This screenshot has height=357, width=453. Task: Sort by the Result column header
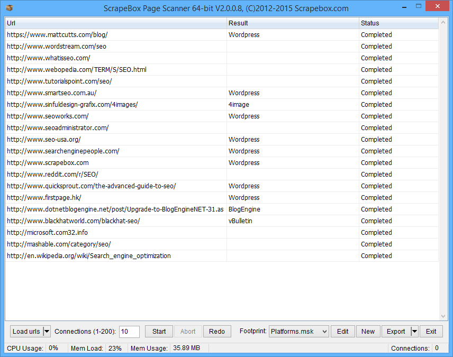293,23
